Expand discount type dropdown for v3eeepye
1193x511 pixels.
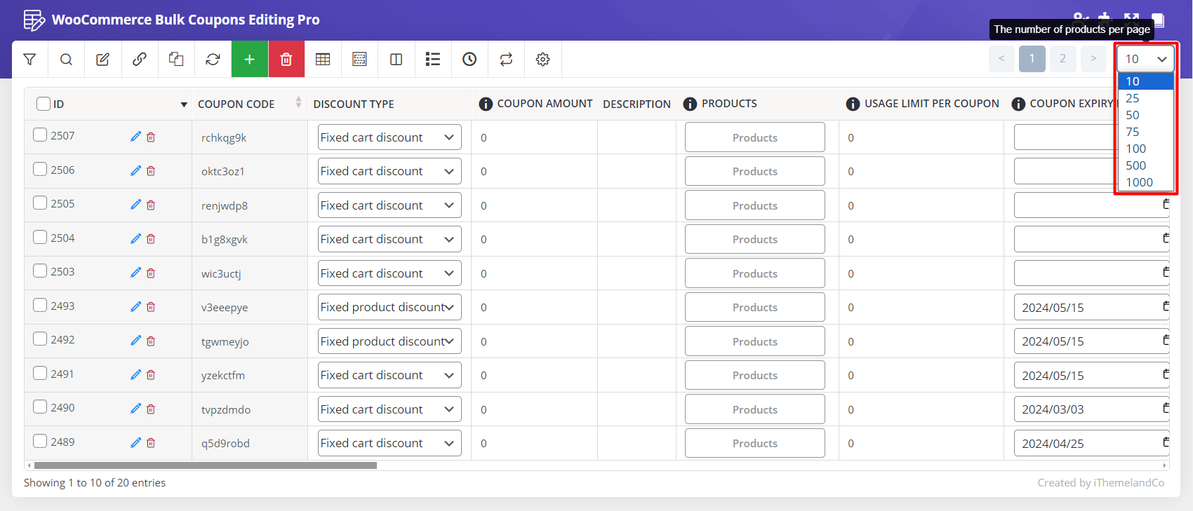coord(389,307)
